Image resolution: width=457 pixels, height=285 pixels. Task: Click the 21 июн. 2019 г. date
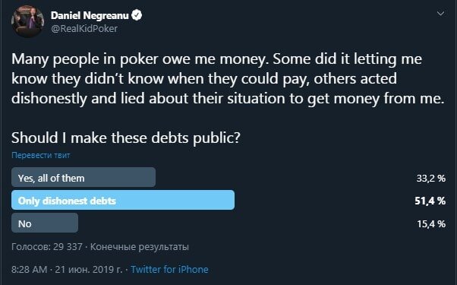point(89,269)
